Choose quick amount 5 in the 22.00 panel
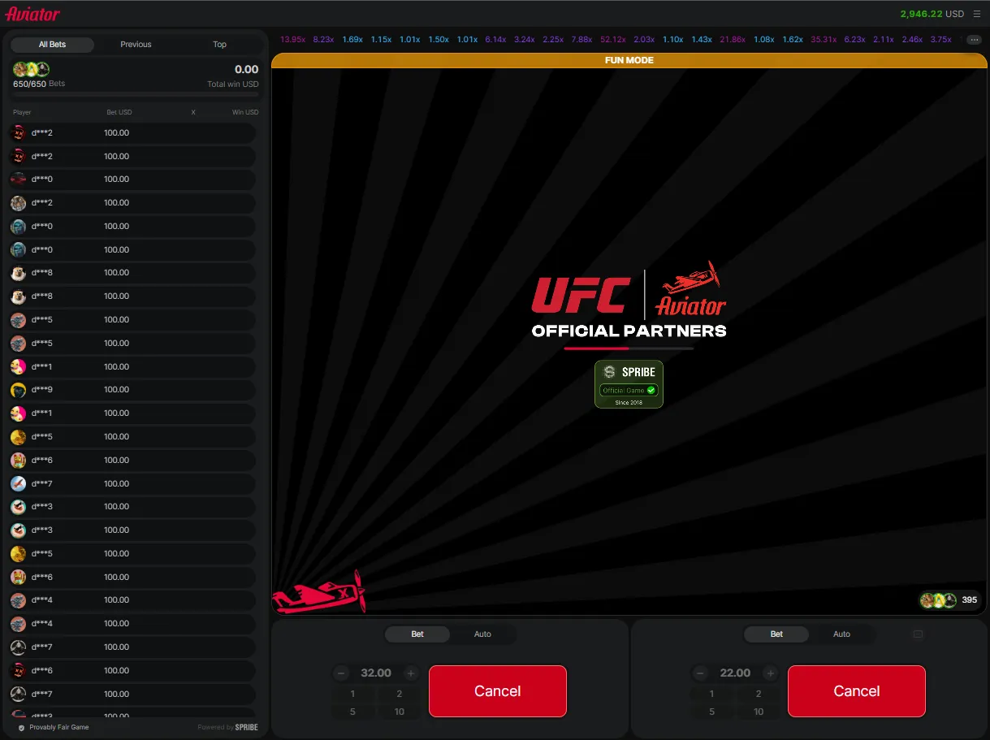This screenshot has height=740, width=990. 711,712
